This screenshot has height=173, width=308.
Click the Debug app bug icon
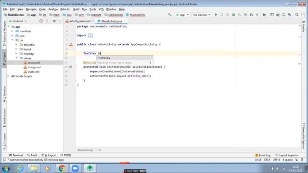point(233,15)
